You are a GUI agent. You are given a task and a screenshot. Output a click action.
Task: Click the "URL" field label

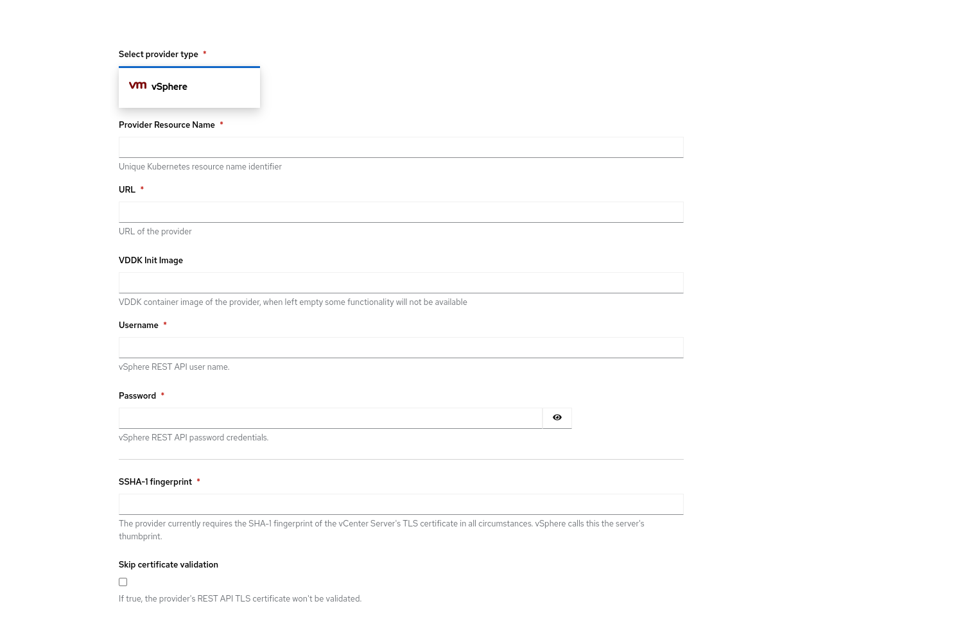(127, 190)
